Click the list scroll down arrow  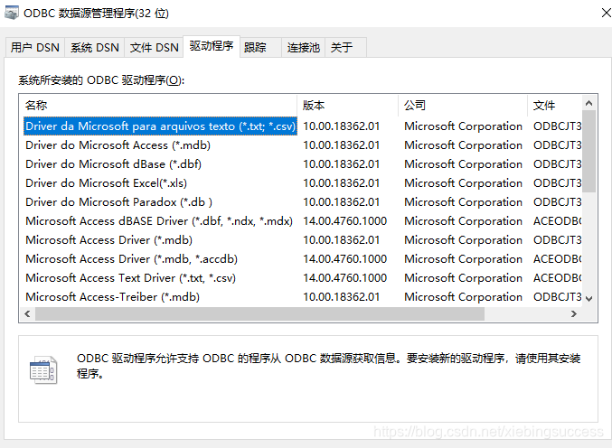tap(589, 299)
